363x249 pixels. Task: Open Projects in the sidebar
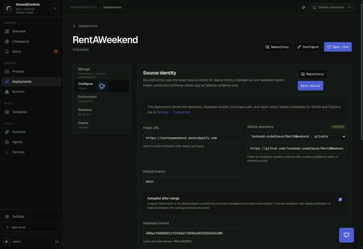point(32,72)
